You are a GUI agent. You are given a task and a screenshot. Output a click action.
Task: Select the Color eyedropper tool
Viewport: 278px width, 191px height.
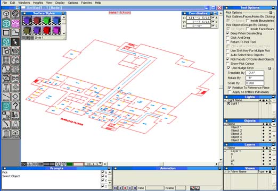(x=6, y=125)
